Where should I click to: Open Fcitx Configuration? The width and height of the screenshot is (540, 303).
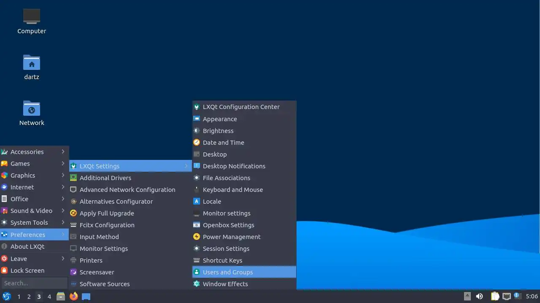[130, 225]
